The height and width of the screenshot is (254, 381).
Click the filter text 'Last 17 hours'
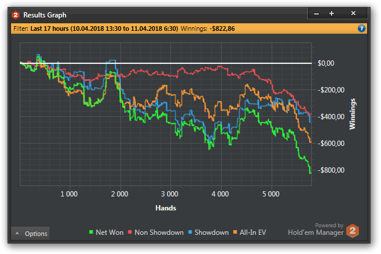[49, 28]
